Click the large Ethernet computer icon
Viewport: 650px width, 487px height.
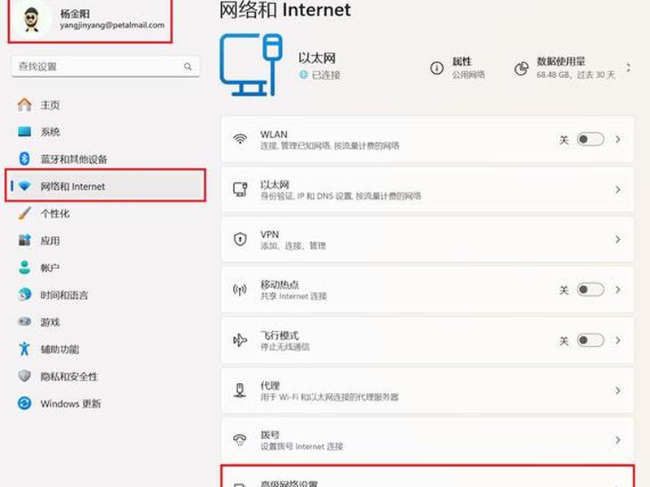click(251, 65)
